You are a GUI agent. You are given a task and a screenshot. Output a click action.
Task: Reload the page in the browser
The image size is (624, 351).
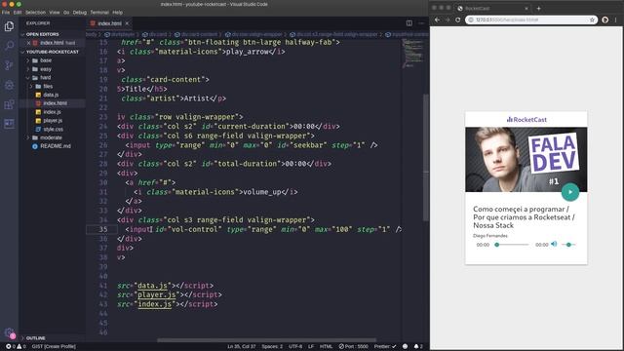click(458, 19)
